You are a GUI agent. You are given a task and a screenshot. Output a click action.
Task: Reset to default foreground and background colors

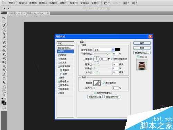click(x=2, y=98)
